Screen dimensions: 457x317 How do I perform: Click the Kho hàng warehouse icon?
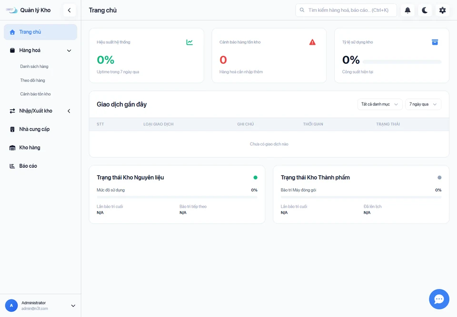tap(12, 148)
